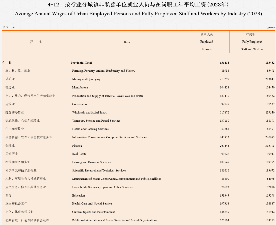Click the '批发和零售业' row label
This screenshot has width=276, height=225.
coord(15,112)
